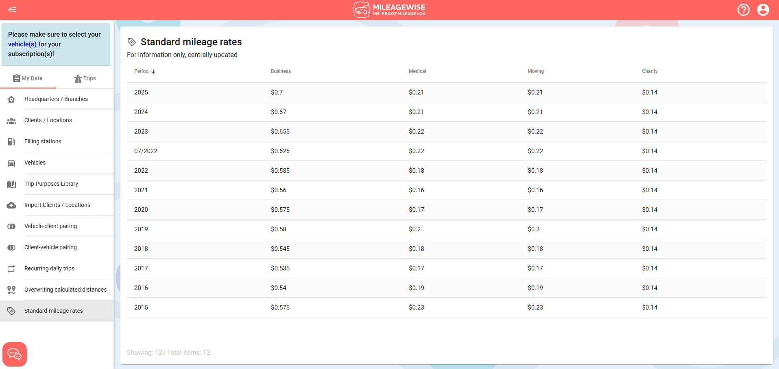Open the help question mark icon

[743, 10]
